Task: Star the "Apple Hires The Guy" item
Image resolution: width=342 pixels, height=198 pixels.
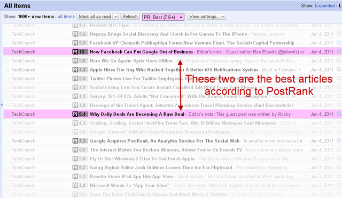Action: [7, 70]
